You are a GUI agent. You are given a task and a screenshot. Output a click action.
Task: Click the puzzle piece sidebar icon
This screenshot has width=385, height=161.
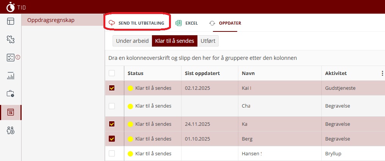coord(11,39)
